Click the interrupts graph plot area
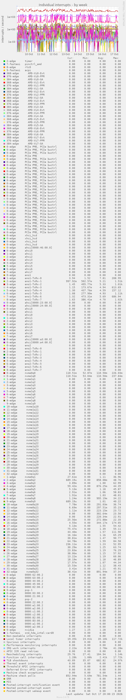Screen dimensions: 126x700 click(68, 29)
